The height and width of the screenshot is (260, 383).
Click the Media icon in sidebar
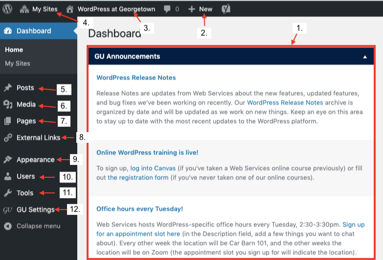8,104
